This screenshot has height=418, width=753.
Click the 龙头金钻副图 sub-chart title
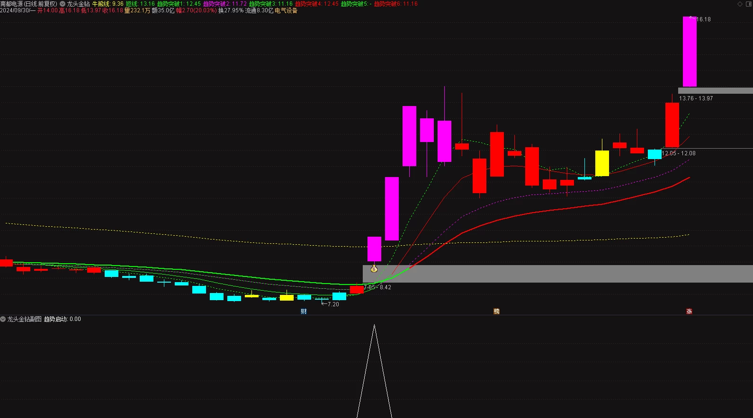pyautogui.click(x=24, y=320)
